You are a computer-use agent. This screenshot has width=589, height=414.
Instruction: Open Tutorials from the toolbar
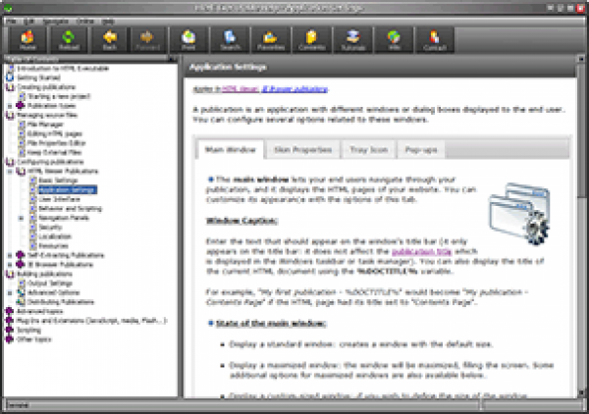click(352, 40)
